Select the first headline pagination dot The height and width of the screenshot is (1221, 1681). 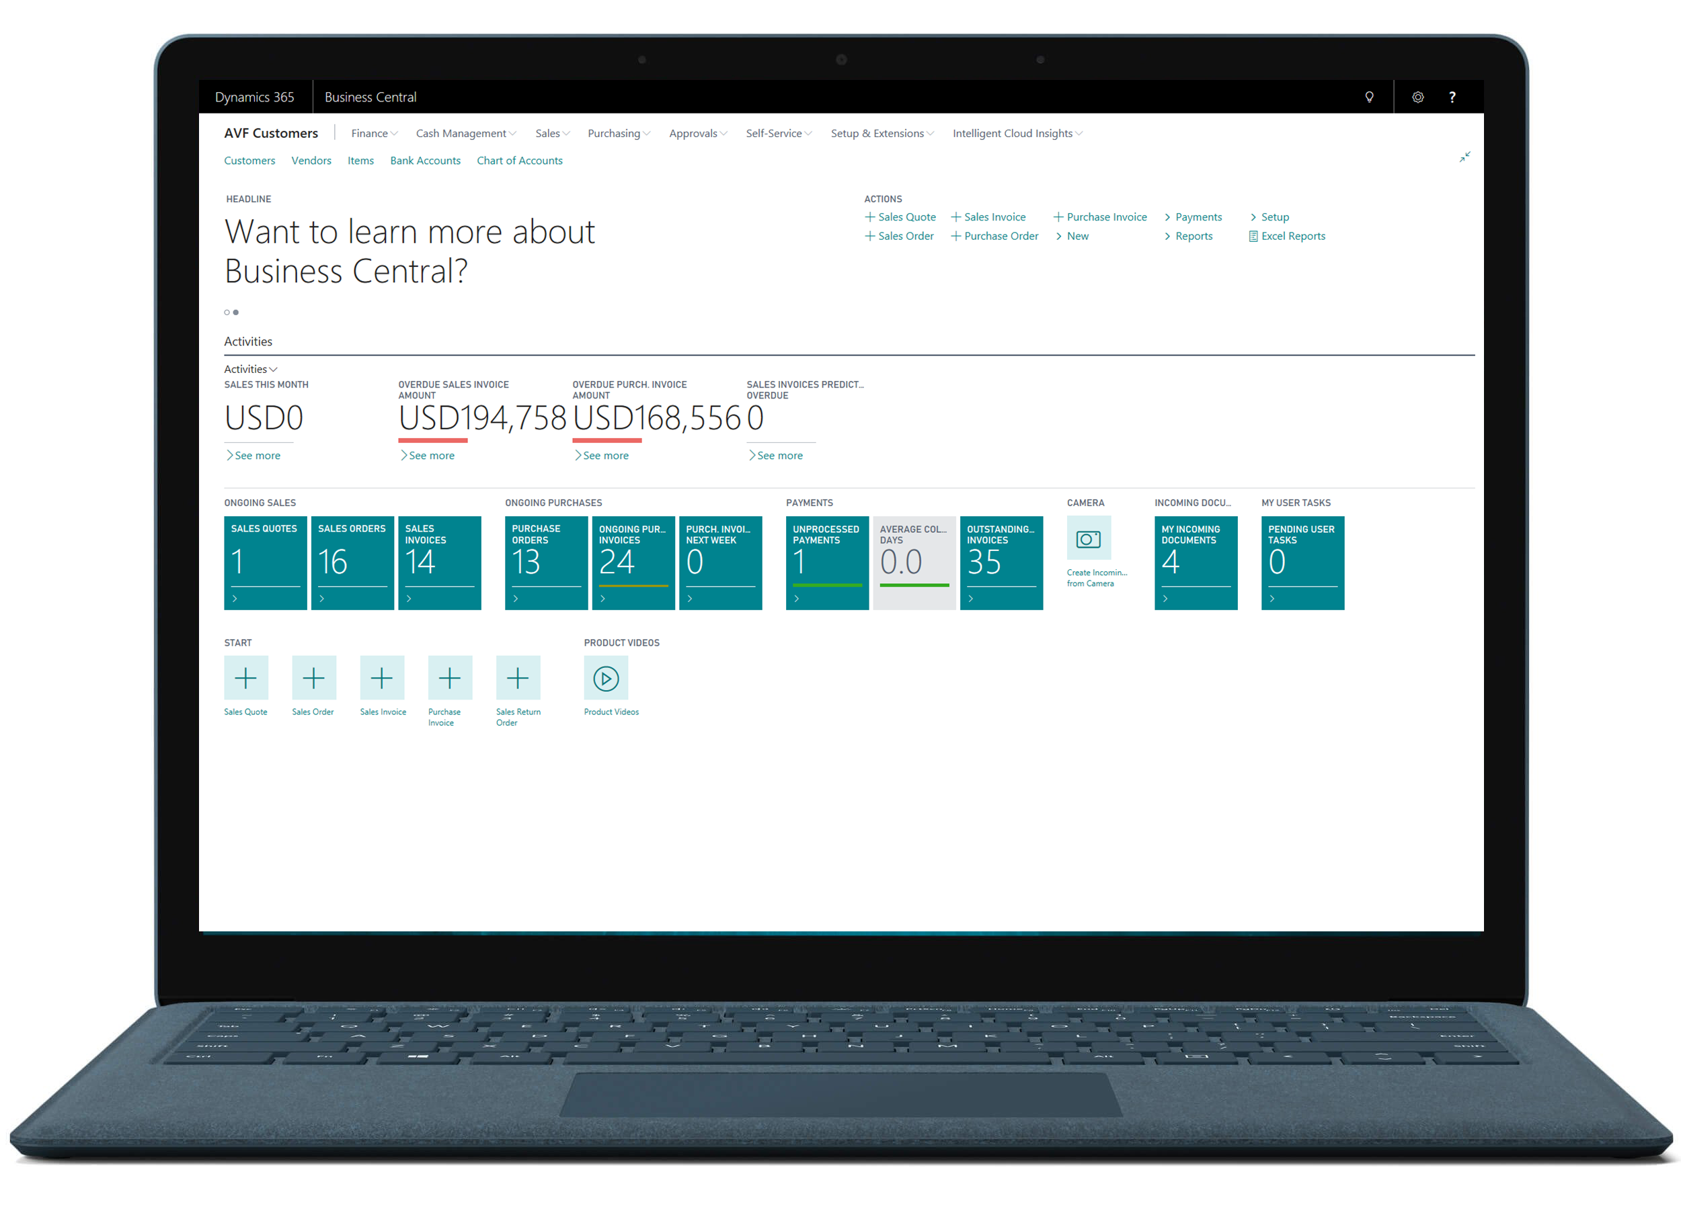227,312
